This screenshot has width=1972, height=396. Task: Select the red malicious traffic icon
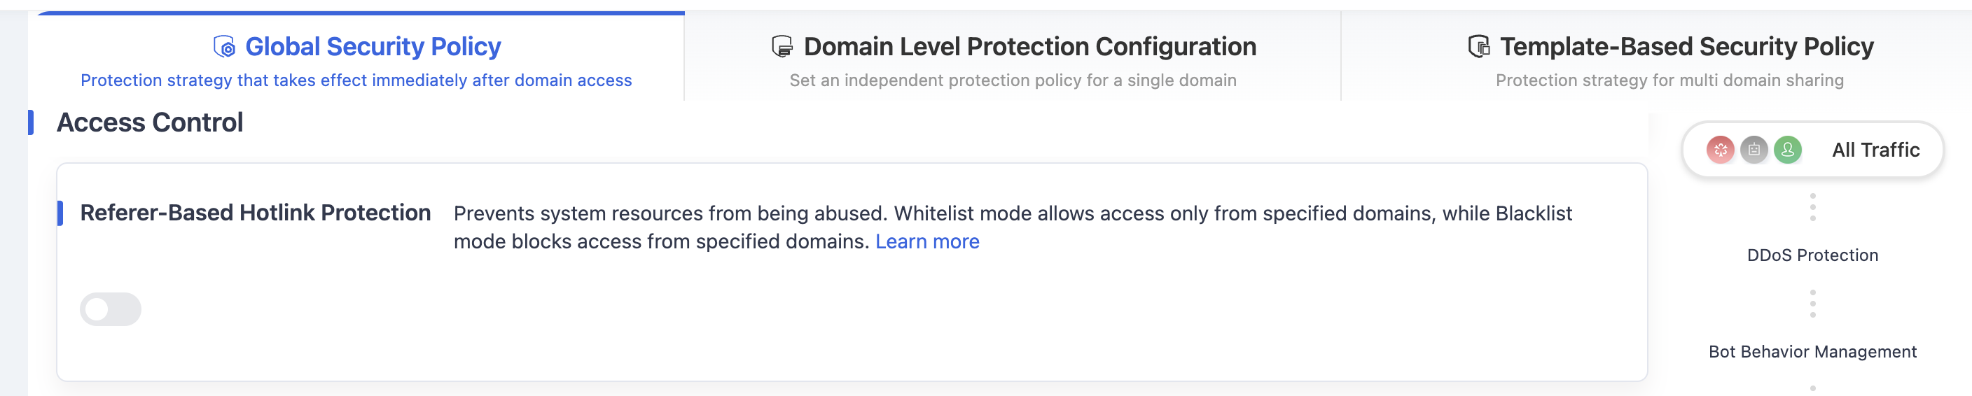[x=1720, y=150]
